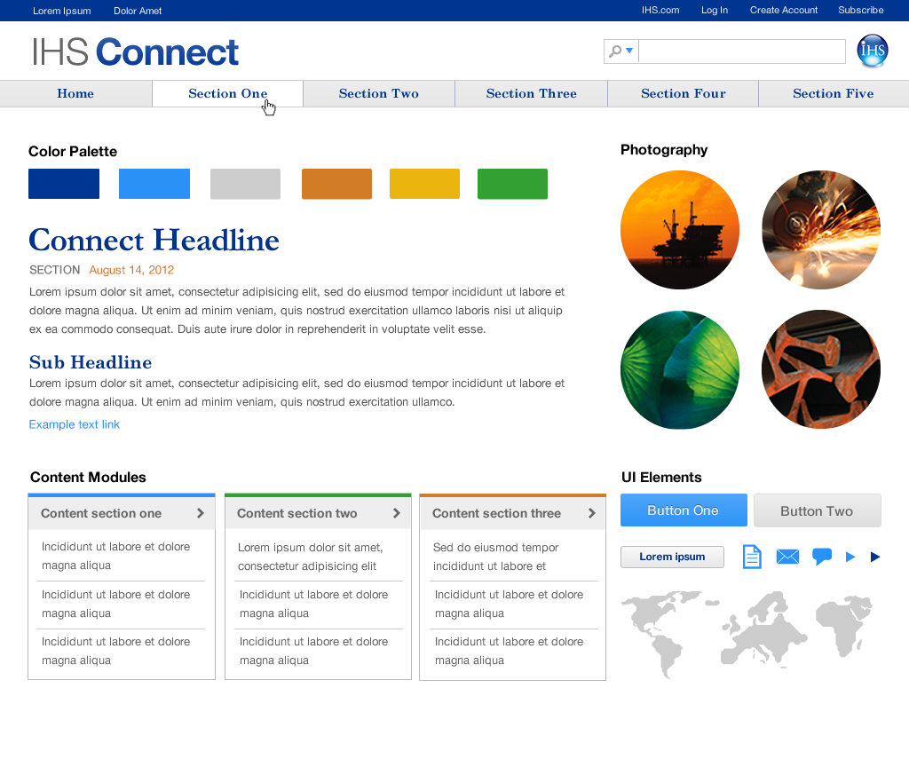Click the Content section three header text

[x=497, y=513]
